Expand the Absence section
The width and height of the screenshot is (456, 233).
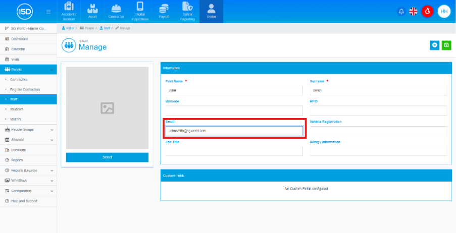(x=28, y=140)
